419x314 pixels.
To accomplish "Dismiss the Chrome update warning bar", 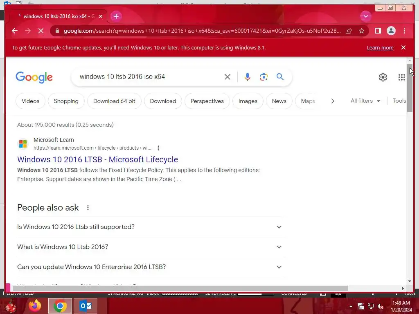I will click(403, 47).
